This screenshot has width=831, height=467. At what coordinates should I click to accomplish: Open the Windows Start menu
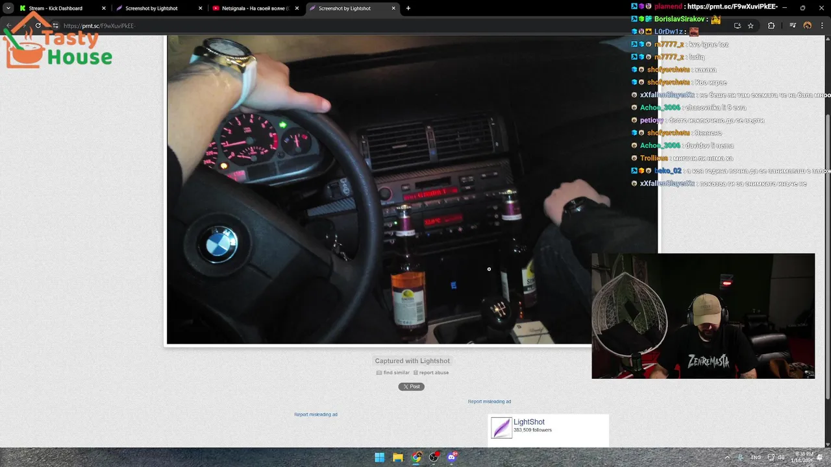click(x=380, y=457)
